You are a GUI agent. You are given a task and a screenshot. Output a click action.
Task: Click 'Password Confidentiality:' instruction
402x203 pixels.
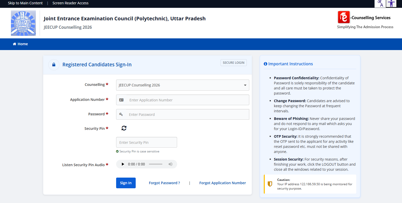coord(297,78)
